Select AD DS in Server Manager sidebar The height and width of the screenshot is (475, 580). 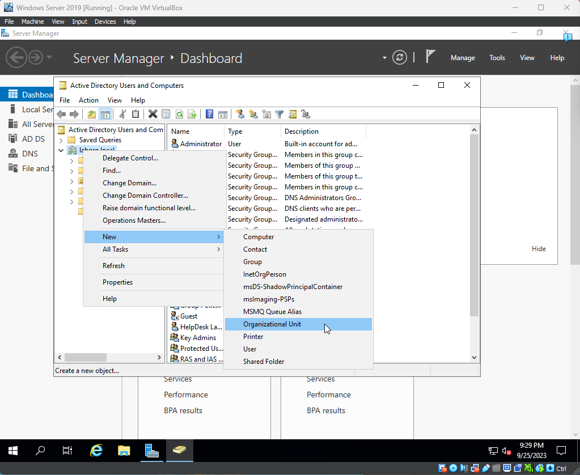[27, 139]
